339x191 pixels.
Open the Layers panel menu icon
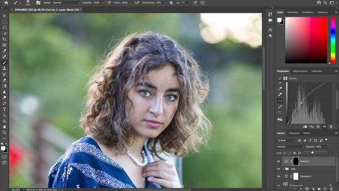pos(336,133)
